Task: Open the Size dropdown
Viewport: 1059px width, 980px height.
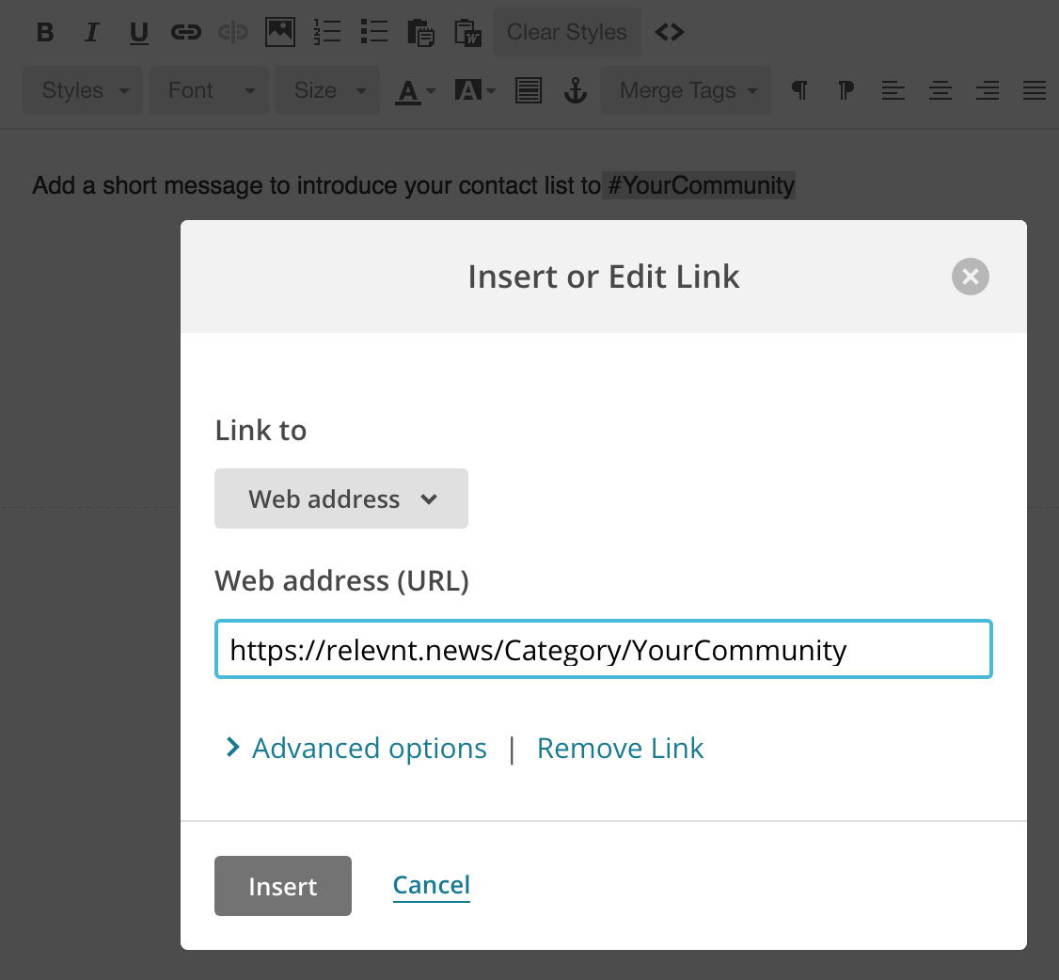Action: (x=327, y=90)
